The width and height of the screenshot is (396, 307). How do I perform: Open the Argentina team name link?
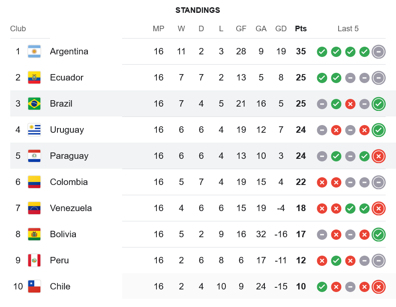(69, 51)
